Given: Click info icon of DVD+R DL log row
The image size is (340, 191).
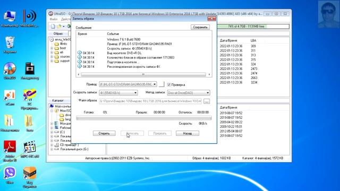Looking at the screenshot, I should [79, 53].
